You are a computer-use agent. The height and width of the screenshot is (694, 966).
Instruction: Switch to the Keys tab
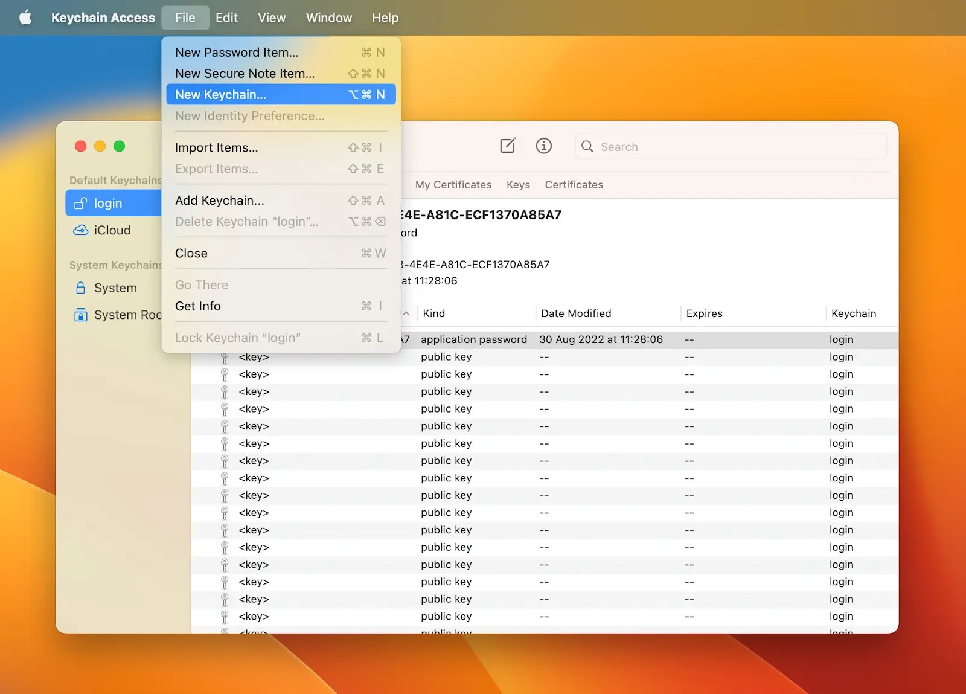coord(518,185)
